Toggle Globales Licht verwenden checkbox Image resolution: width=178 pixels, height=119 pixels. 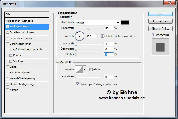click(x=102, y=36)
